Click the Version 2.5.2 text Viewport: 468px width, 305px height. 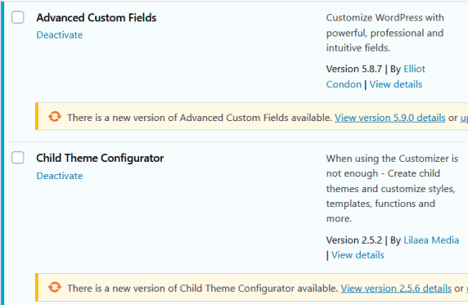(354, 240)
